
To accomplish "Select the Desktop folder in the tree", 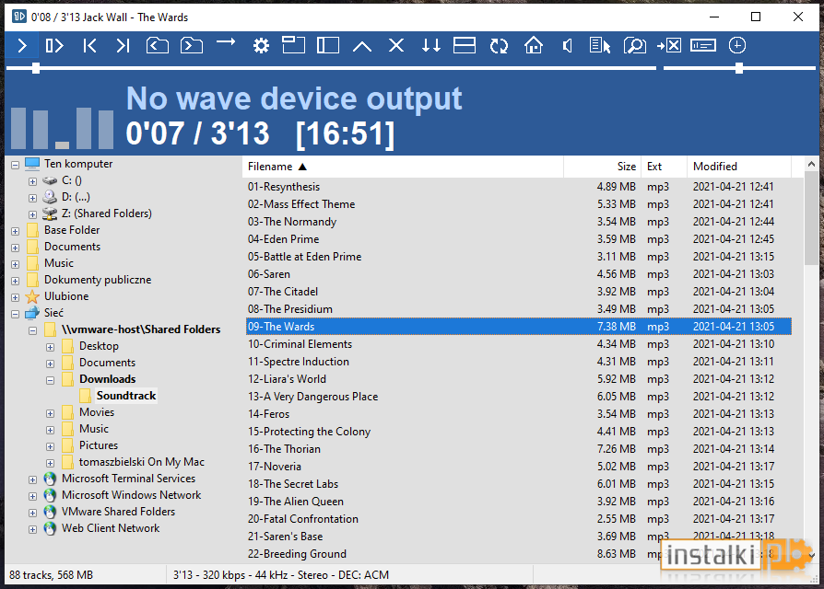I will tap(99, 346).
